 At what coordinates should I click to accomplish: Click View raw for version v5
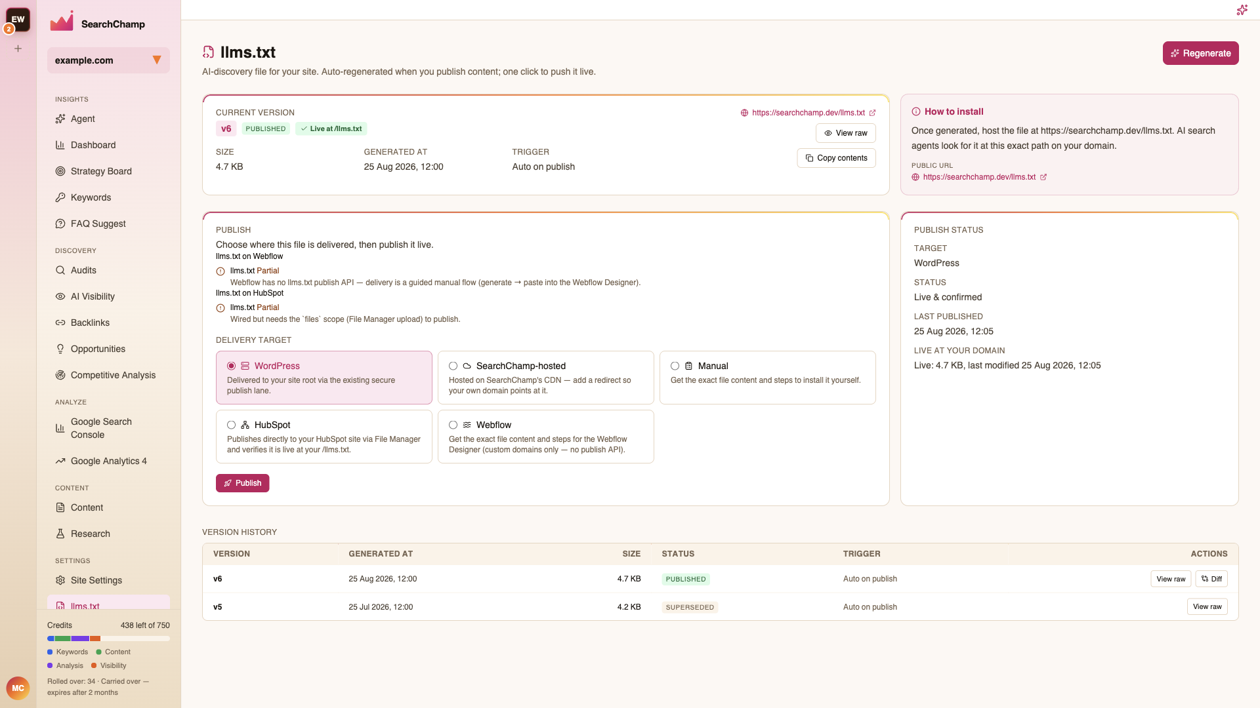tap(1207, 606)
